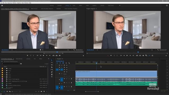Open Program monitor zoom level Fit dropdown
This screenshot has height=95, width=169.
(x=99, y=50)
